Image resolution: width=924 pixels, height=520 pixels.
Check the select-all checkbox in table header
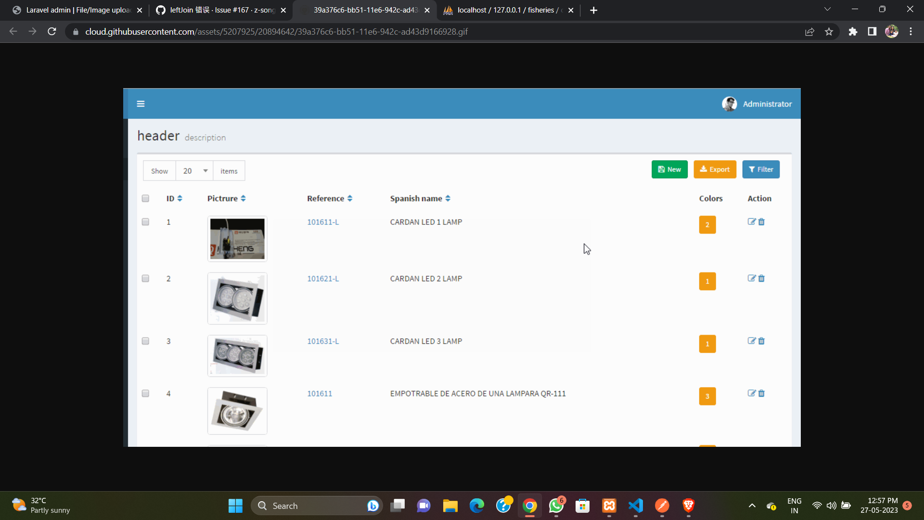pos(145,198)
